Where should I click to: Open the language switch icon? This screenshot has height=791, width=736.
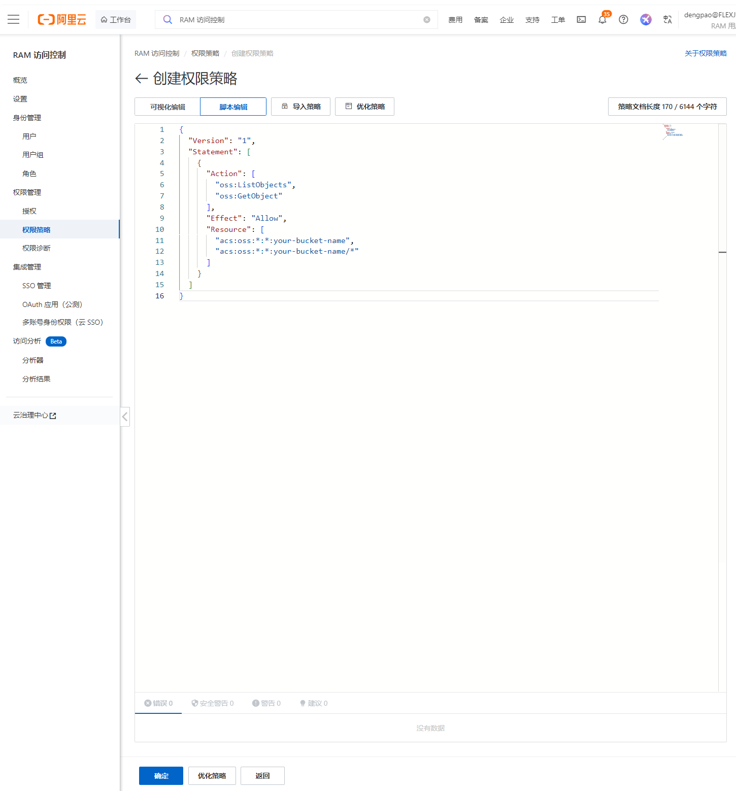click(667, 20)
